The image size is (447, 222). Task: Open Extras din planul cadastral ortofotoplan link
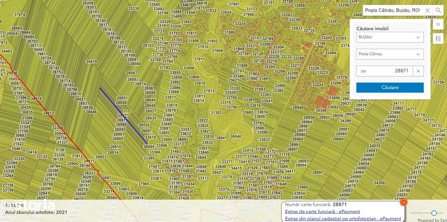[x=343, y=218]
